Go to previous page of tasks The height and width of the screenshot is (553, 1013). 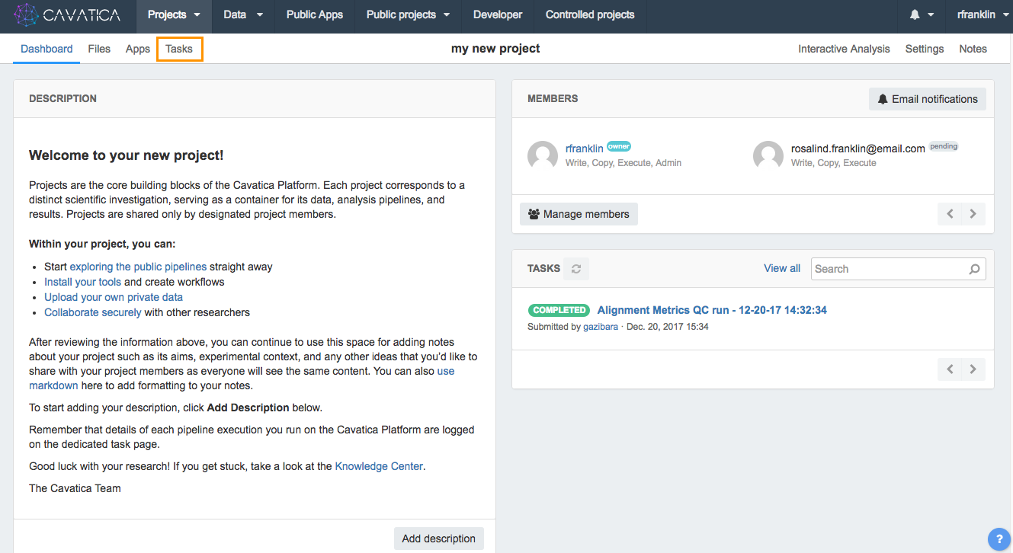(950, 369)
